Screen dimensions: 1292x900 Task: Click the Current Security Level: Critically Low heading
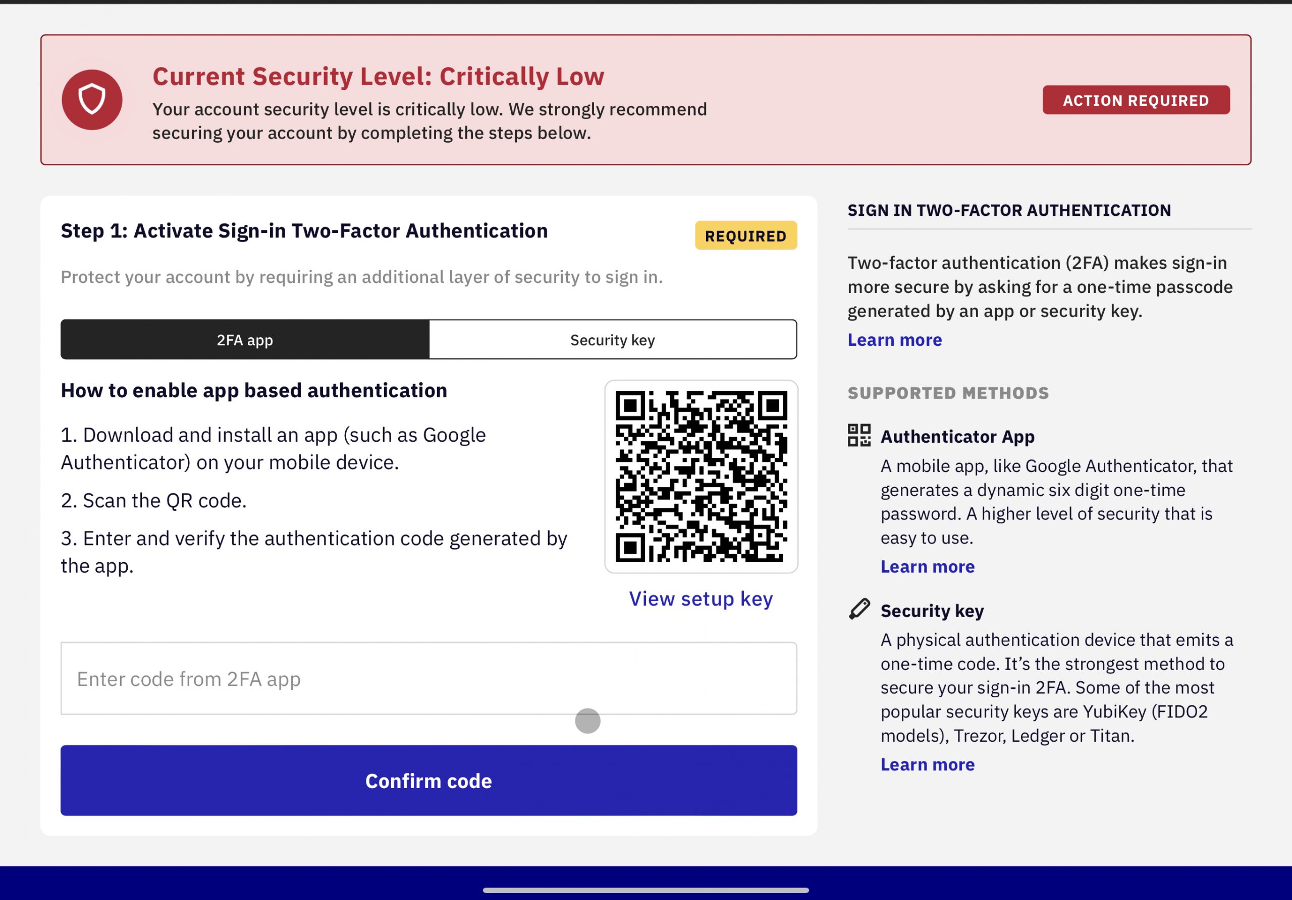click(x=378, y=77)
